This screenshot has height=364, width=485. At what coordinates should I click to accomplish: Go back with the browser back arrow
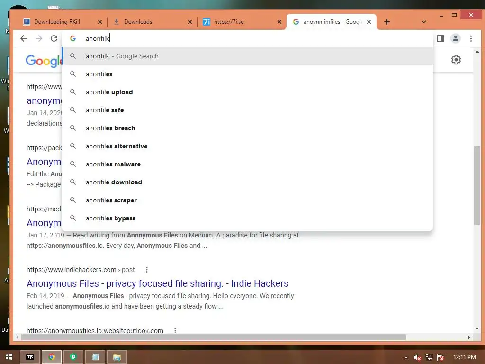click(24, 38)
